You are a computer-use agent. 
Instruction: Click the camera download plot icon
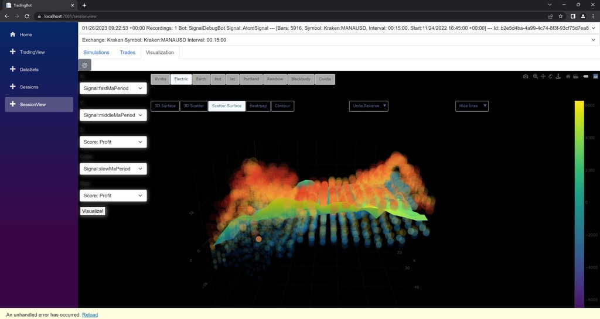tap(526, 77)
